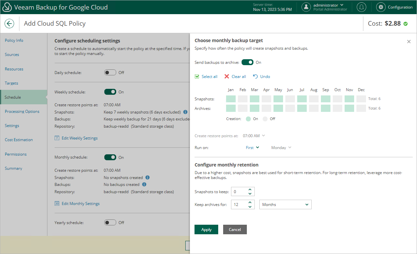
Task: Click the back arrow icon
Action: pyautogui.click(x=9, y=23)
